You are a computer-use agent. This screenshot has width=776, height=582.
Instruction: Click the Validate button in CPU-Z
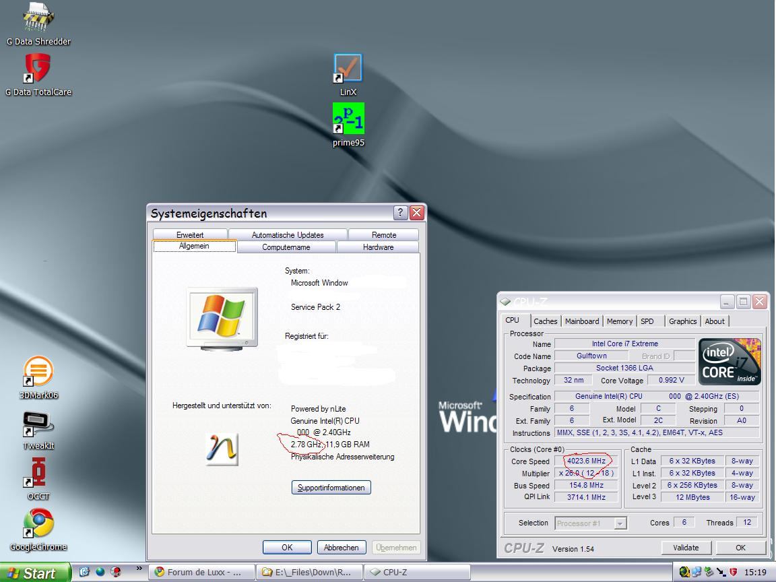coord(686,548)
